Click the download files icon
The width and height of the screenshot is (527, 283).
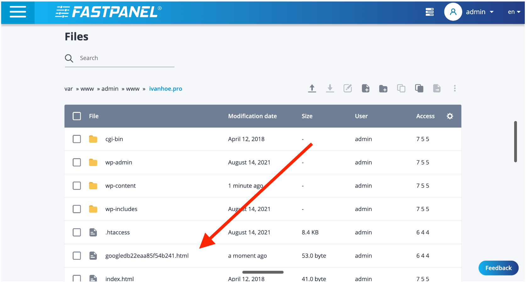click(330, 88)
